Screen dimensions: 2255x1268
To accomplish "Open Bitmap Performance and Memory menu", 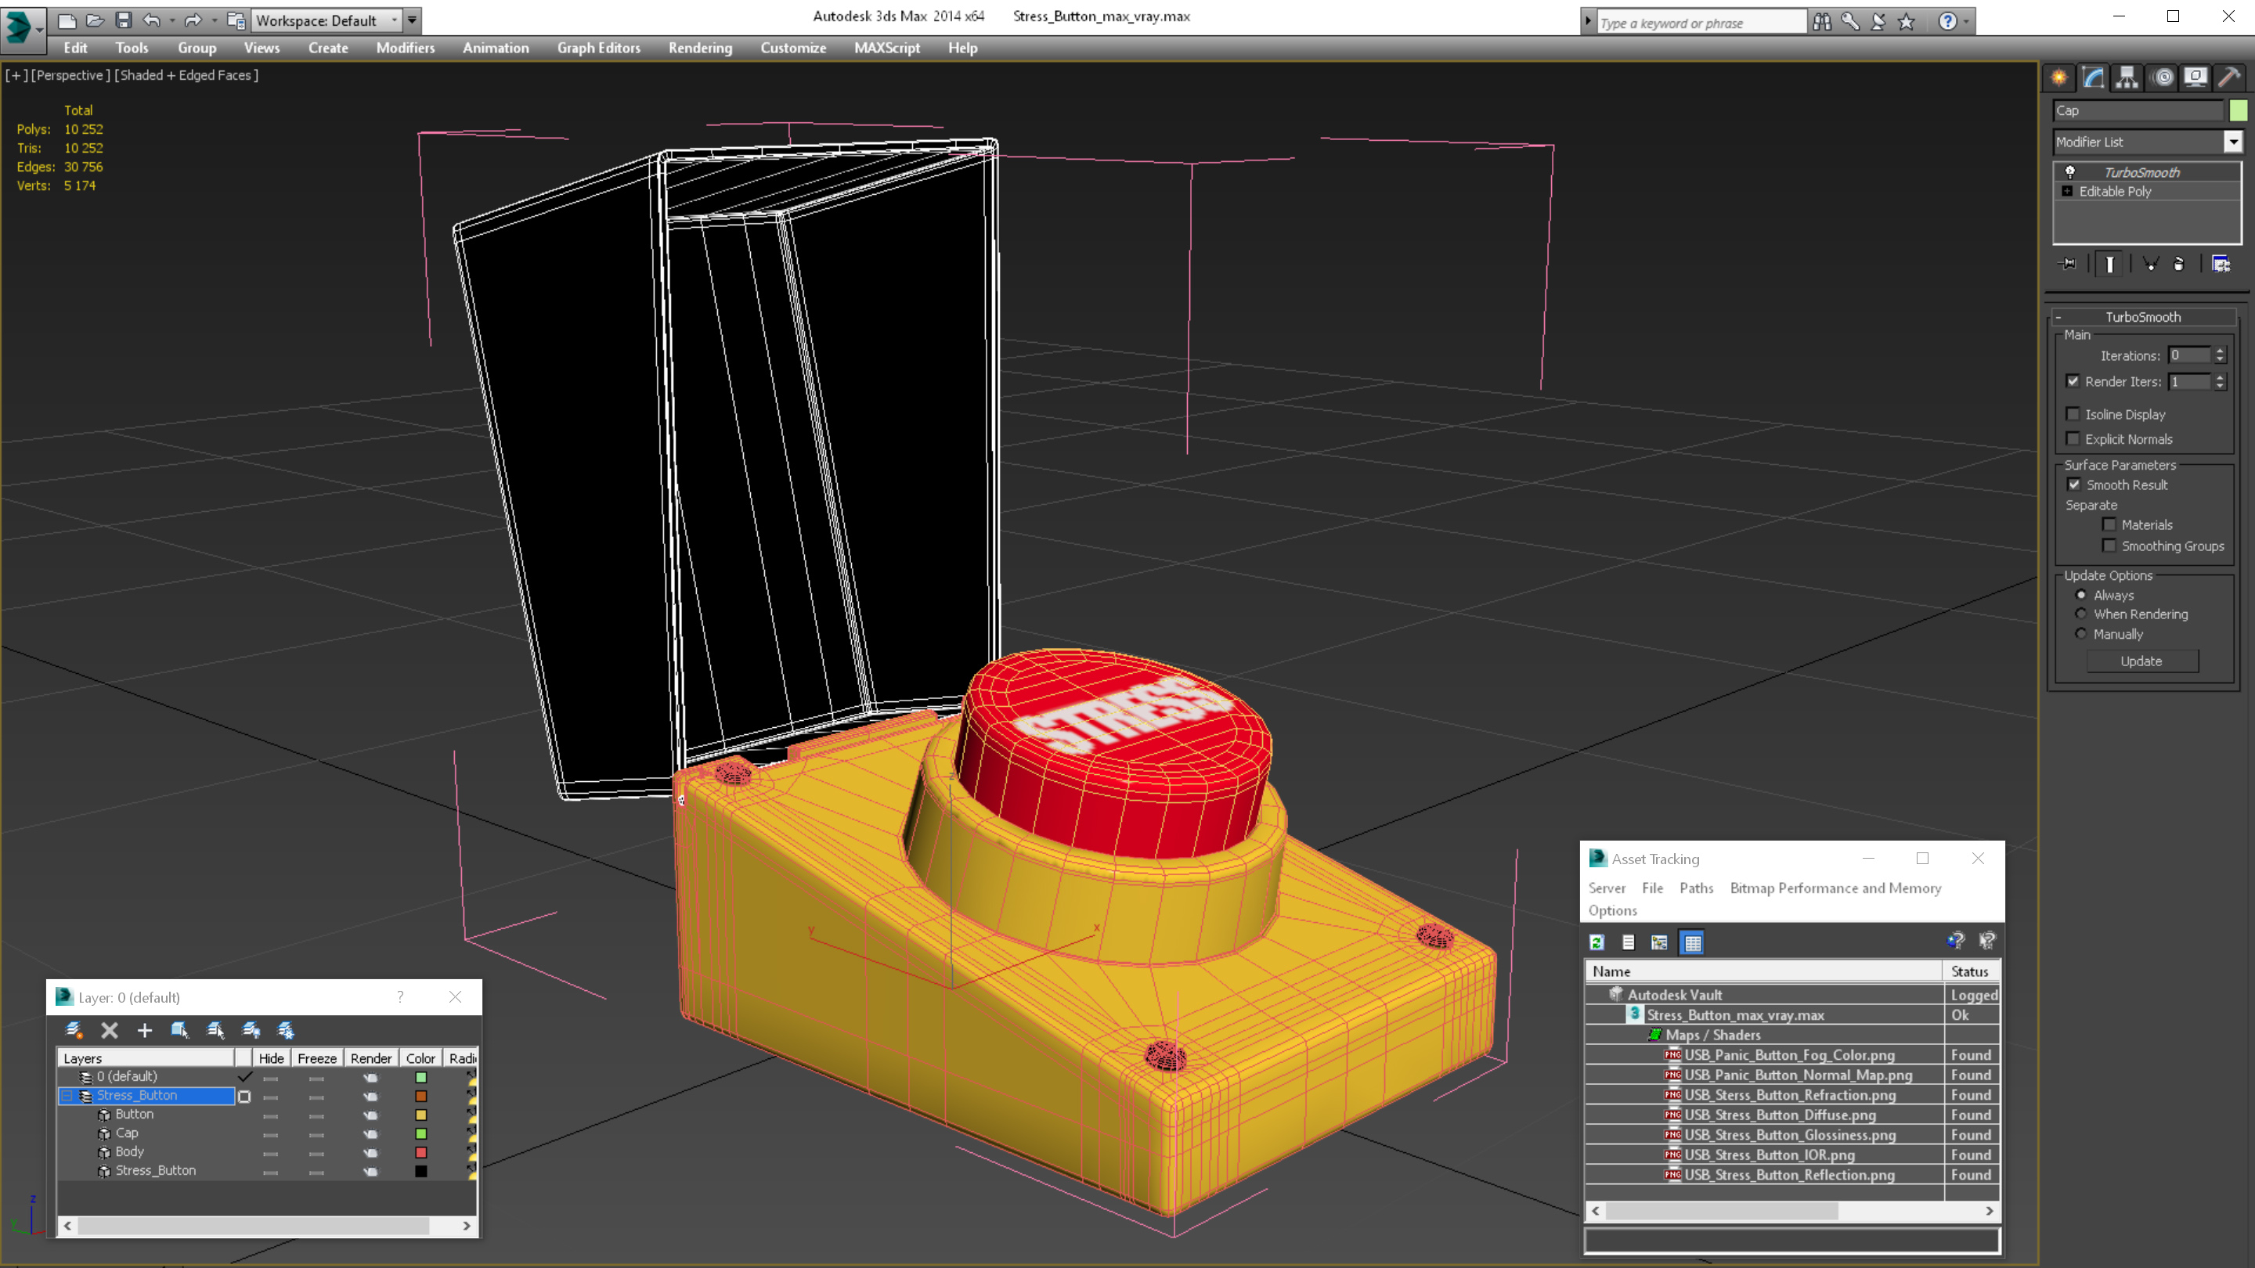I will [x=1835, y=888].
